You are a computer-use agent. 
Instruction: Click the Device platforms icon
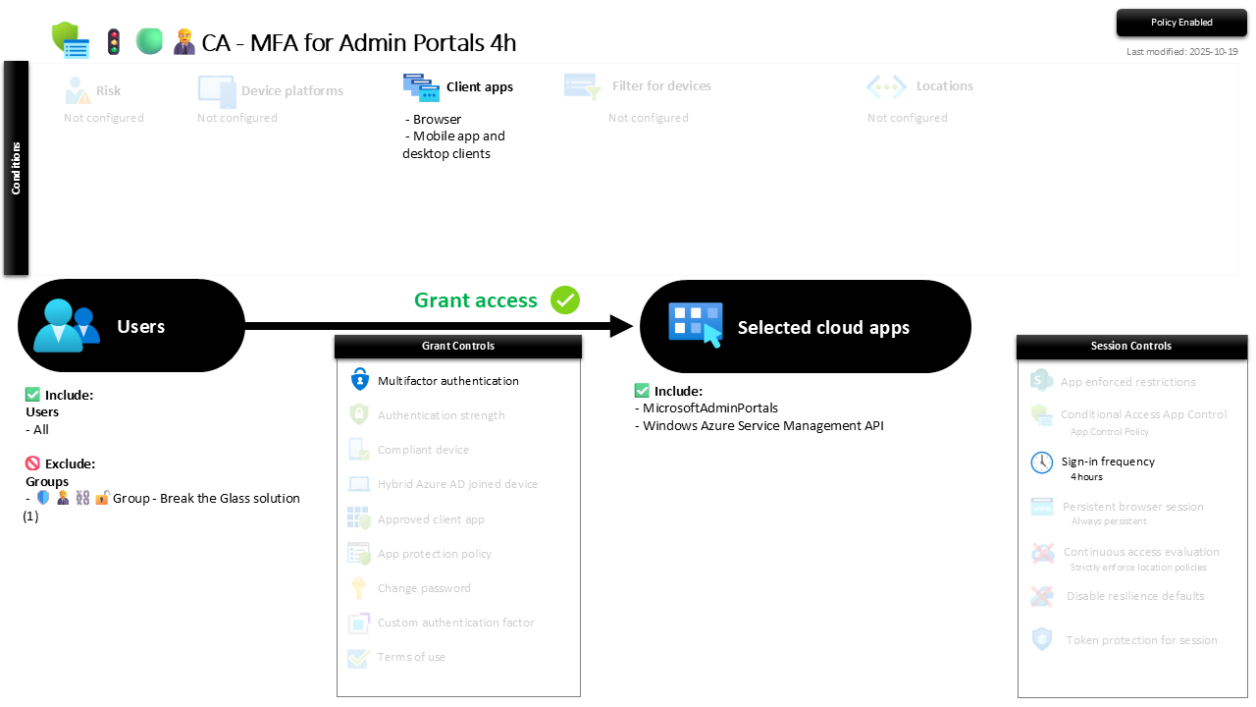[216, 90]
